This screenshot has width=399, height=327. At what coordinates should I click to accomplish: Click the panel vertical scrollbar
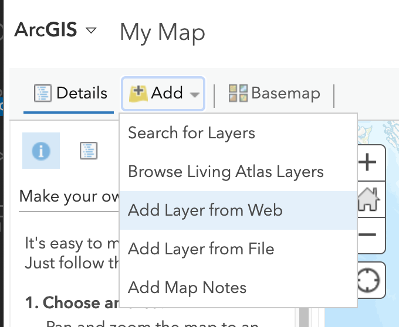tap(304, 317)
